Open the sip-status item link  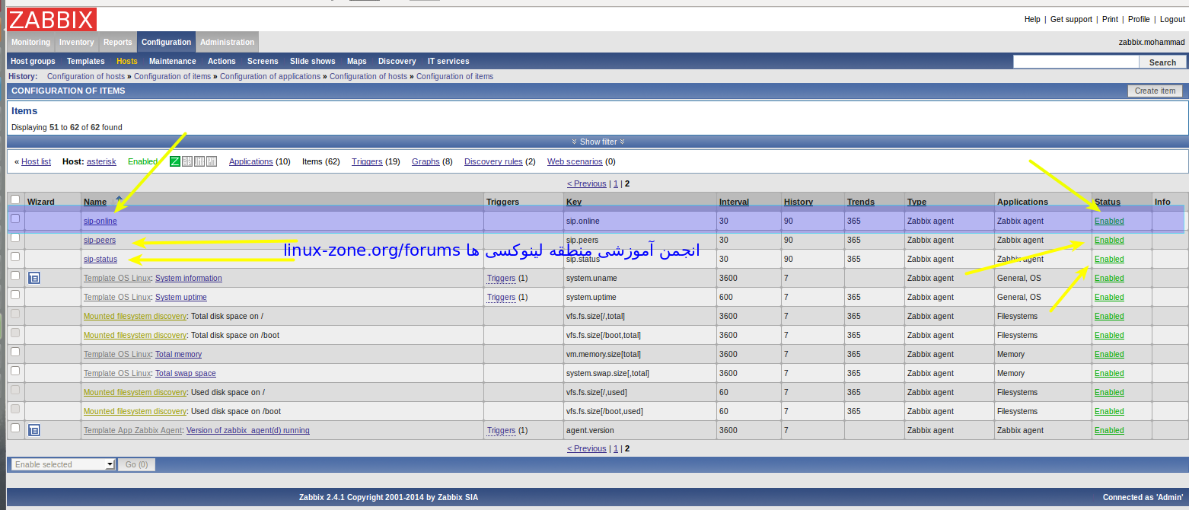coord(100,259)
